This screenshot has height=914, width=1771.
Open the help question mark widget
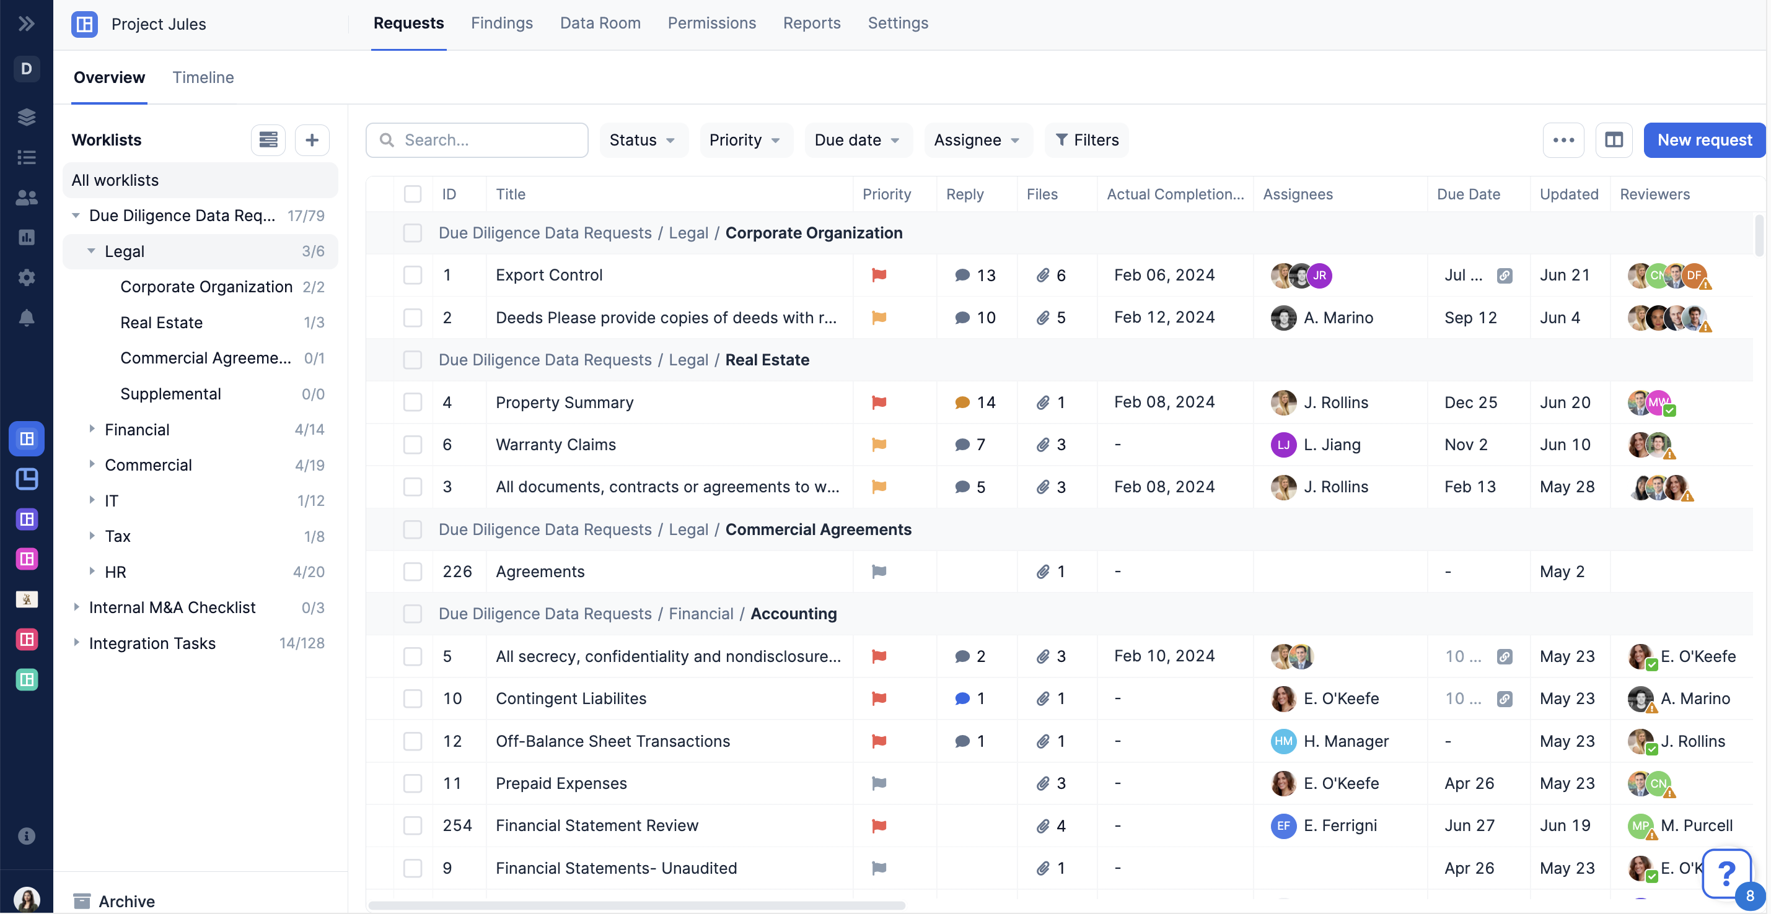coord(1726,874)
